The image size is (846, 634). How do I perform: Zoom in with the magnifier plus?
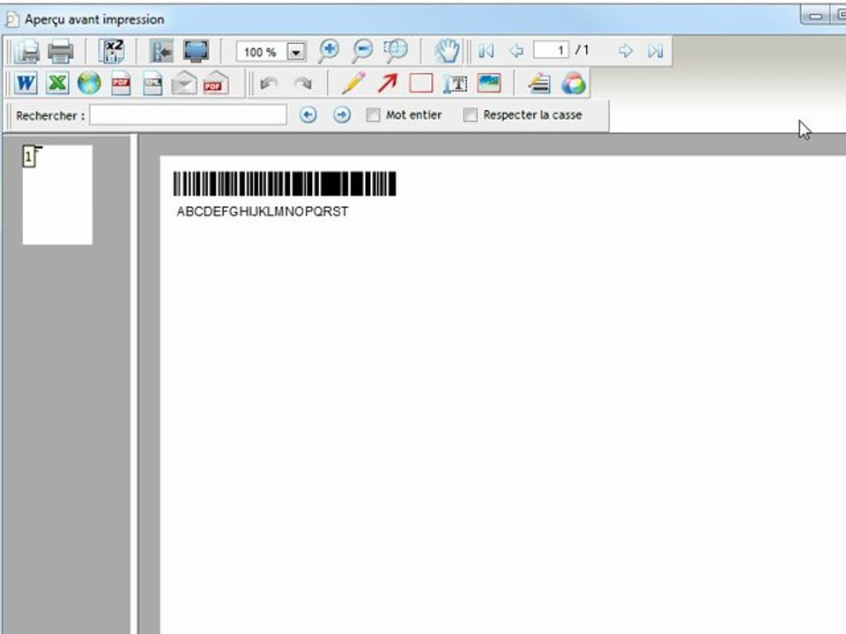(329, 51)
